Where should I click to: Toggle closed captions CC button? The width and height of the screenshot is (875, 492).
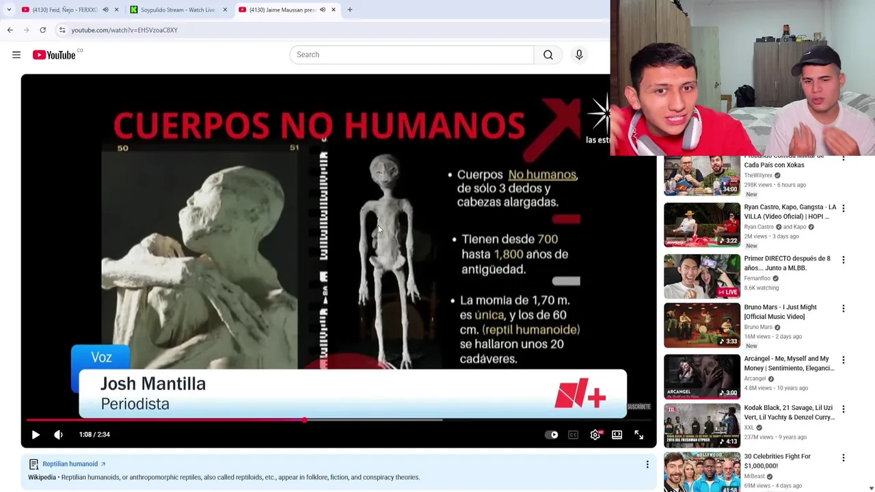click(574, 435)
